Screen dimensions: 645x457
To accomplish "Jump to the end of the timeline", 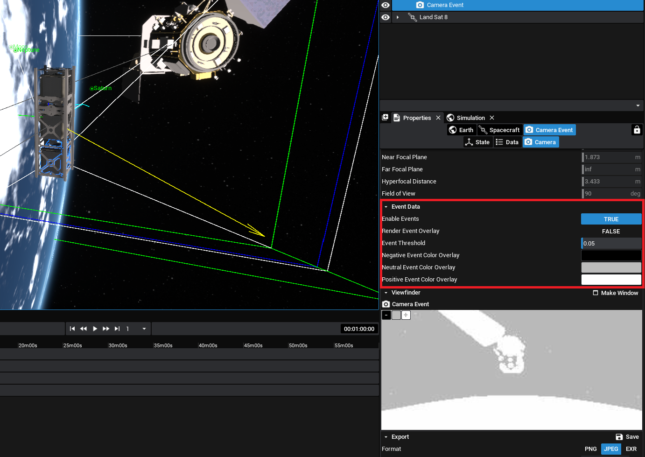I will (117, 329).
